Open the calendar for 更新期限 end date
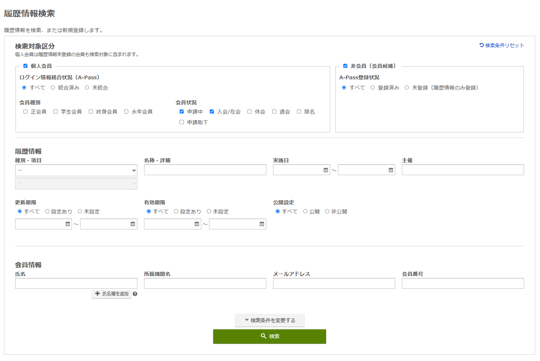This screenshot has width=540, height=361. (133, 223)
